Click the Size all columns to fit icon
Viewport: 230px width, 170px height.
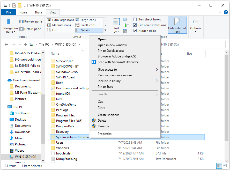(x=125, y=31)
